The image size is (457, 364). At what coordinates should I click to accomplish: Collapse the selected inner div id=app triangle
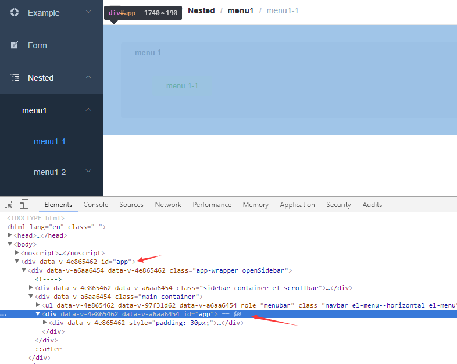point(38,314)
